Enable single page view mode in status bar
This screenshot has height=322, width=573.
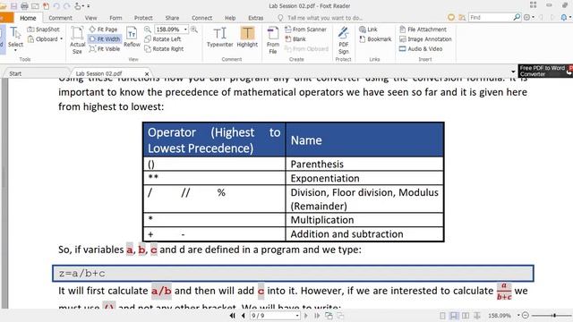click(442, 316)
